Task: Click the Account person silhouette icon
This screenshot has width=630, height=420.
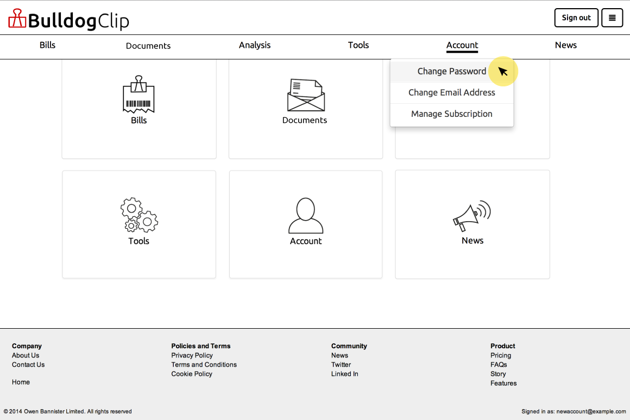Action: (306, 216)
